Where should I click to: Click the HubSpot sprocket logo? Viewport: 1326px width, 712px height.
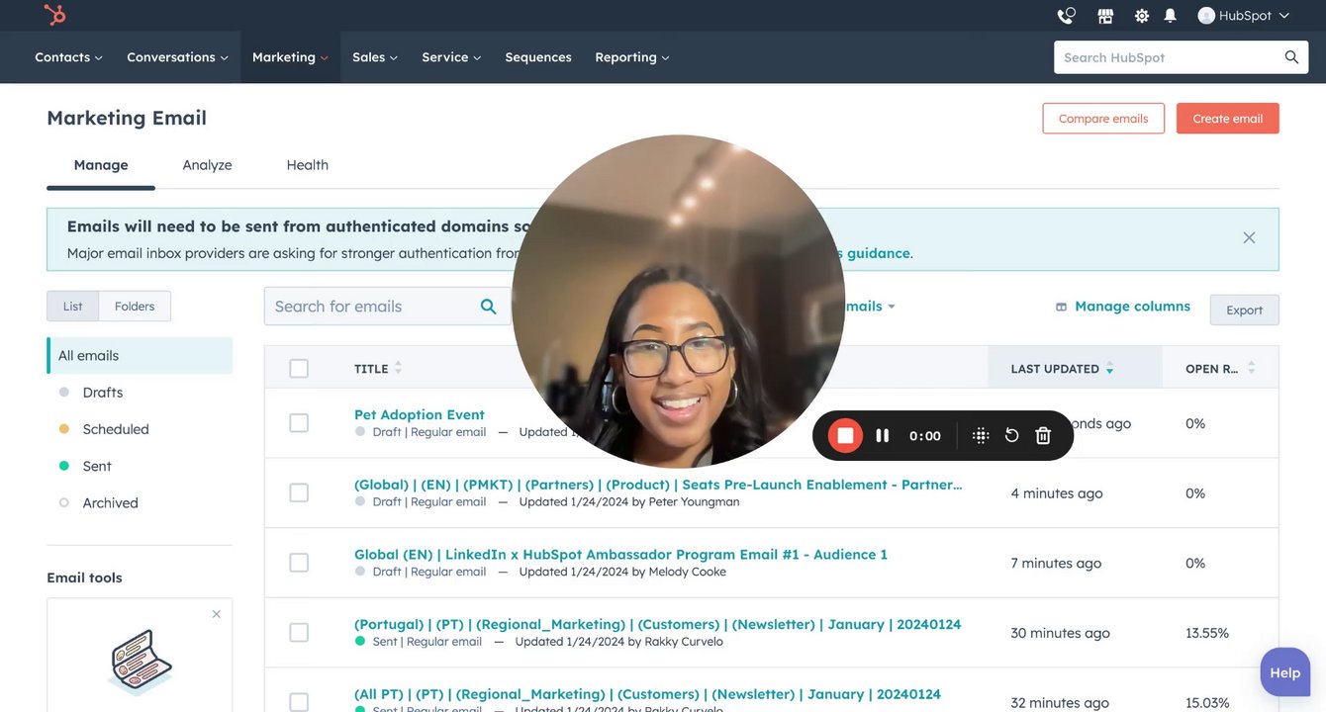tap(54, 15)
